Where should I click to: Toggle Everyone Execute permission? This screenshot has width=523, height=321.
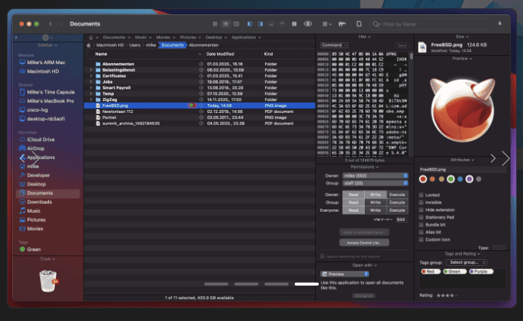397,210
